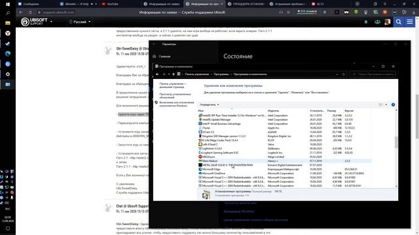Open new browser tab plus button
This screenshot has height=235, width=419.
coord(357,4)
